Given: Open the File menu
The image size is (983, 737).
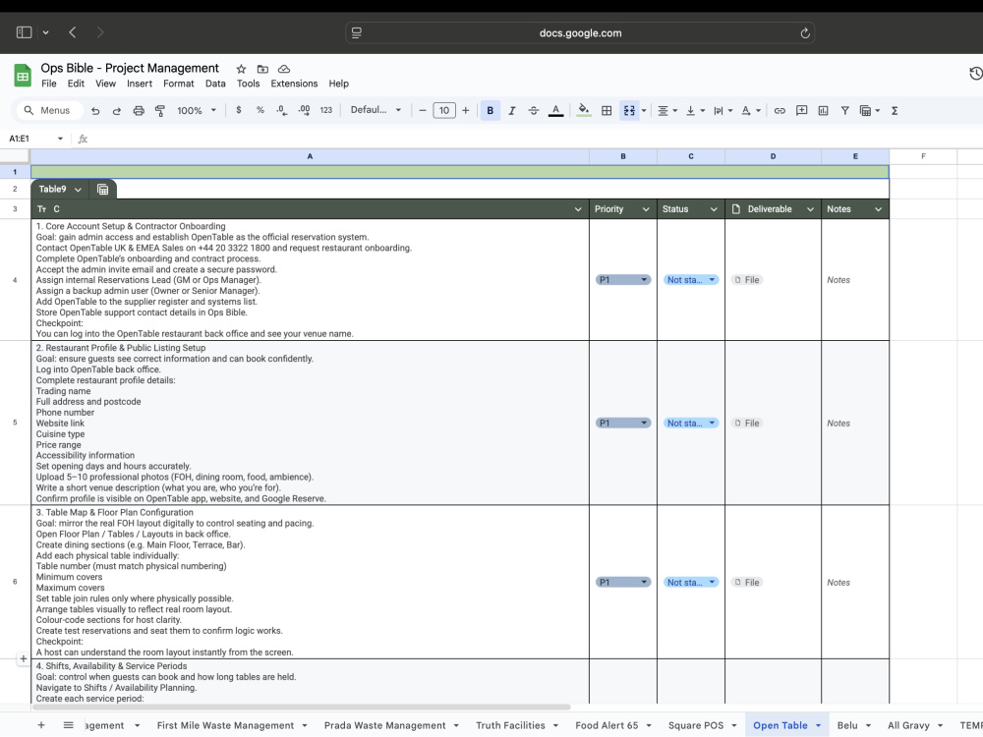Looking at the screenshot, I should tap(49, 84).
